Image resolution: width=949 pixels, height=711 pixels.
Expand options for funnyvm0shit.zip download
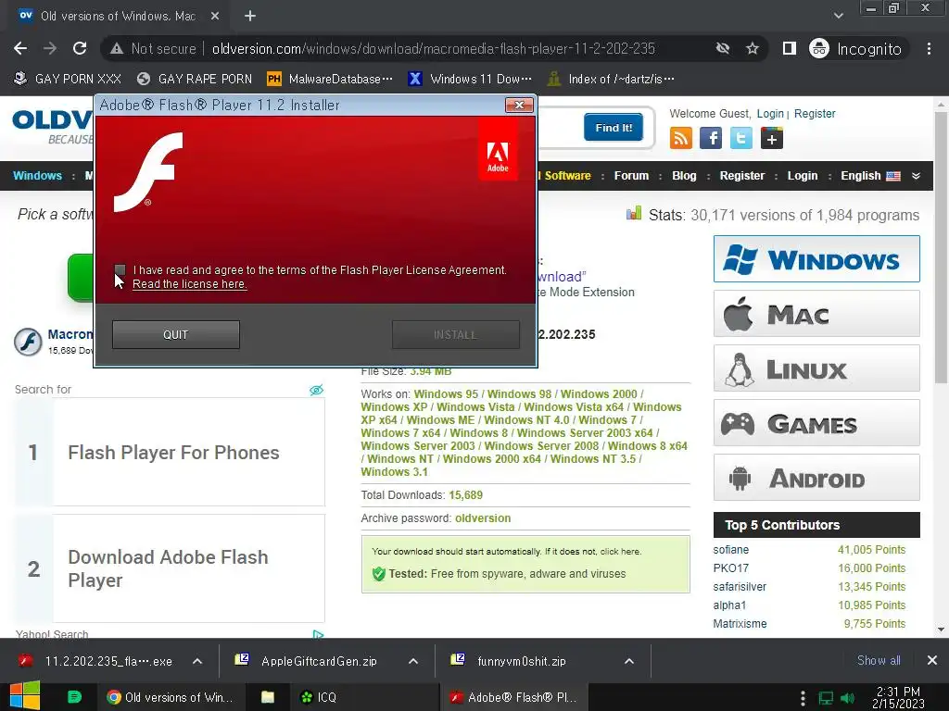(x=629, y=661)
